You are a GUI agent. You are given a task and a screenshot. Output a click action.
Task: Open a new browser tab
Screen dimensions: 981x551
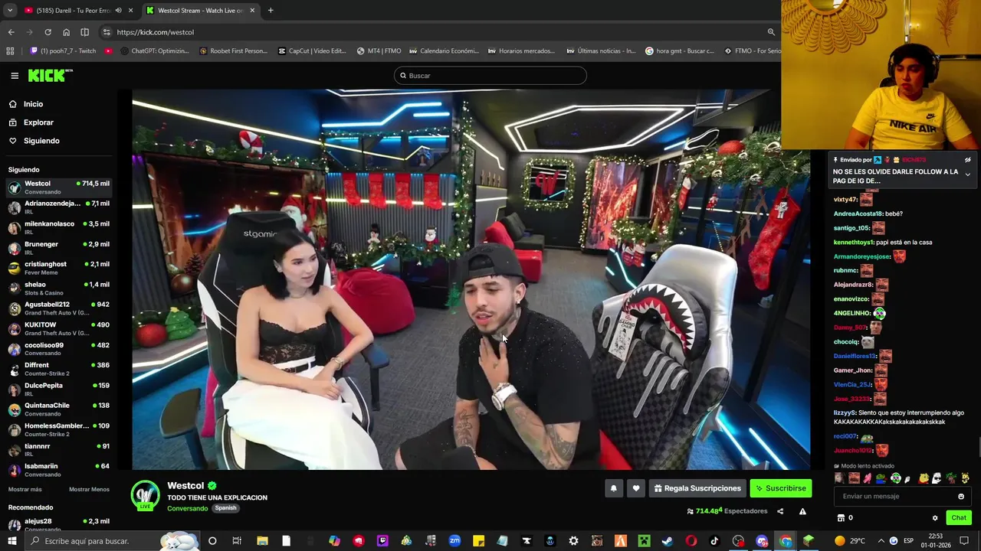pyautogui.click(x=271, y=11)
